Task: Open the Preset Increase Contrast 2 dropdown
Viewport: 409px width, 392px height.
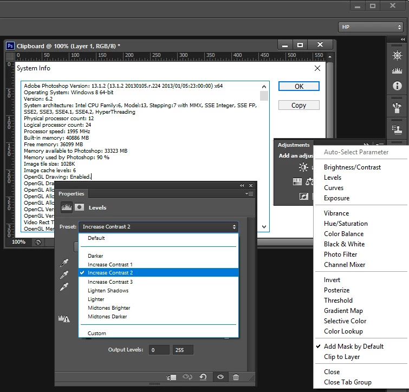Action: click(159, 227)
